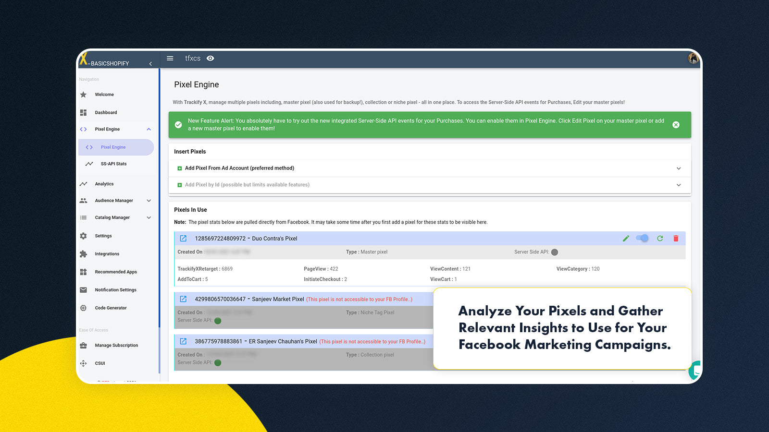Image resolution: width=769 pixels, height=432 pixels.
Task: Click the code brackets icon for Pixel Engine group
Action: (x=84, y=129)
